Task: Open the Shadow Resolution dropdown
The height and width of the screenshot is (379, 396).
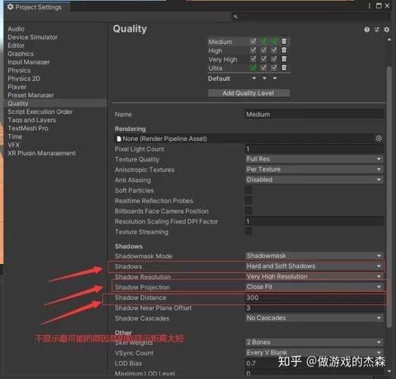Action: (x=314, y=277)
